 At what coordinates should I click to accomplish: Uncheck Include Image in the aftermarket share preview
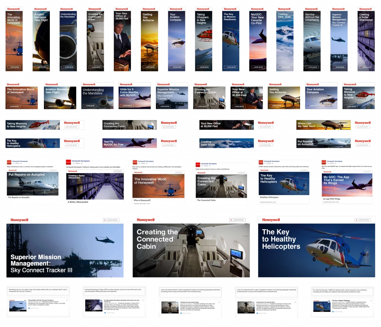(x=105, y=313)
